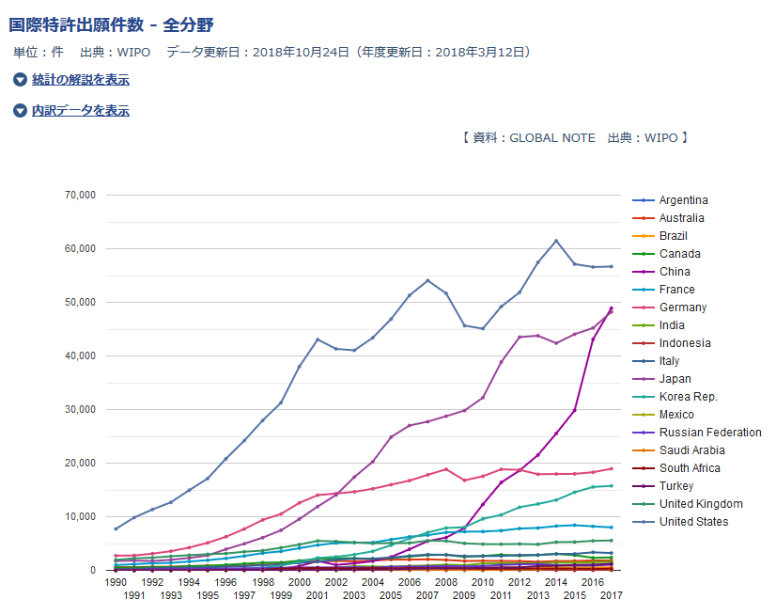Click the Australia legend line marker
776x615 pixels.
[643, 218]
